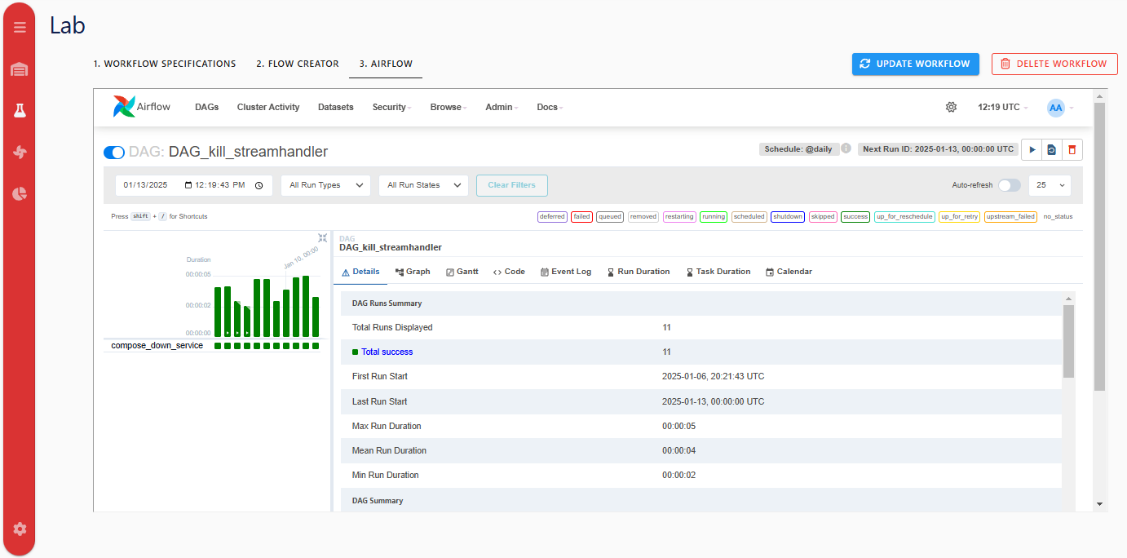Screen dimensions: 1127x558
Task: Open the Browse menu in Airflow
Action: [x=447, y=107]
